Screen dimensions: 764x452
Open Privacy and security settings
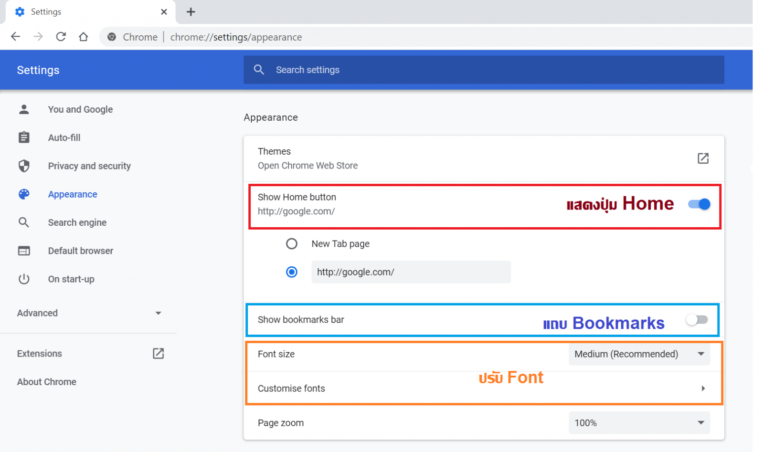click(89, 166)
